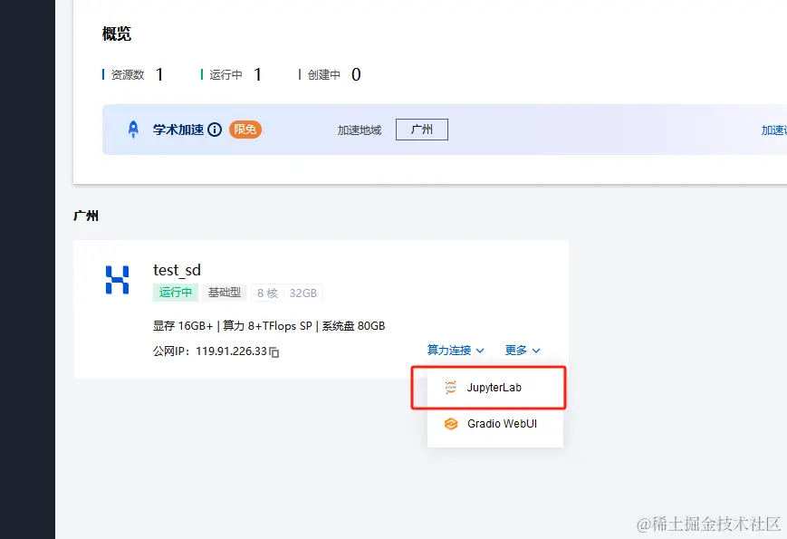Click the orange Gradio WebUI icon

[x=451, y=423]
